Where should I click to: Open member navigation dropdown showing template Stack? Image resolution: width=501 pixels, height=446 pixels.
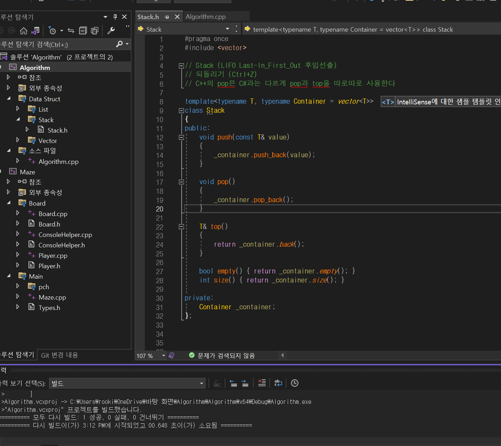(372, 29)
